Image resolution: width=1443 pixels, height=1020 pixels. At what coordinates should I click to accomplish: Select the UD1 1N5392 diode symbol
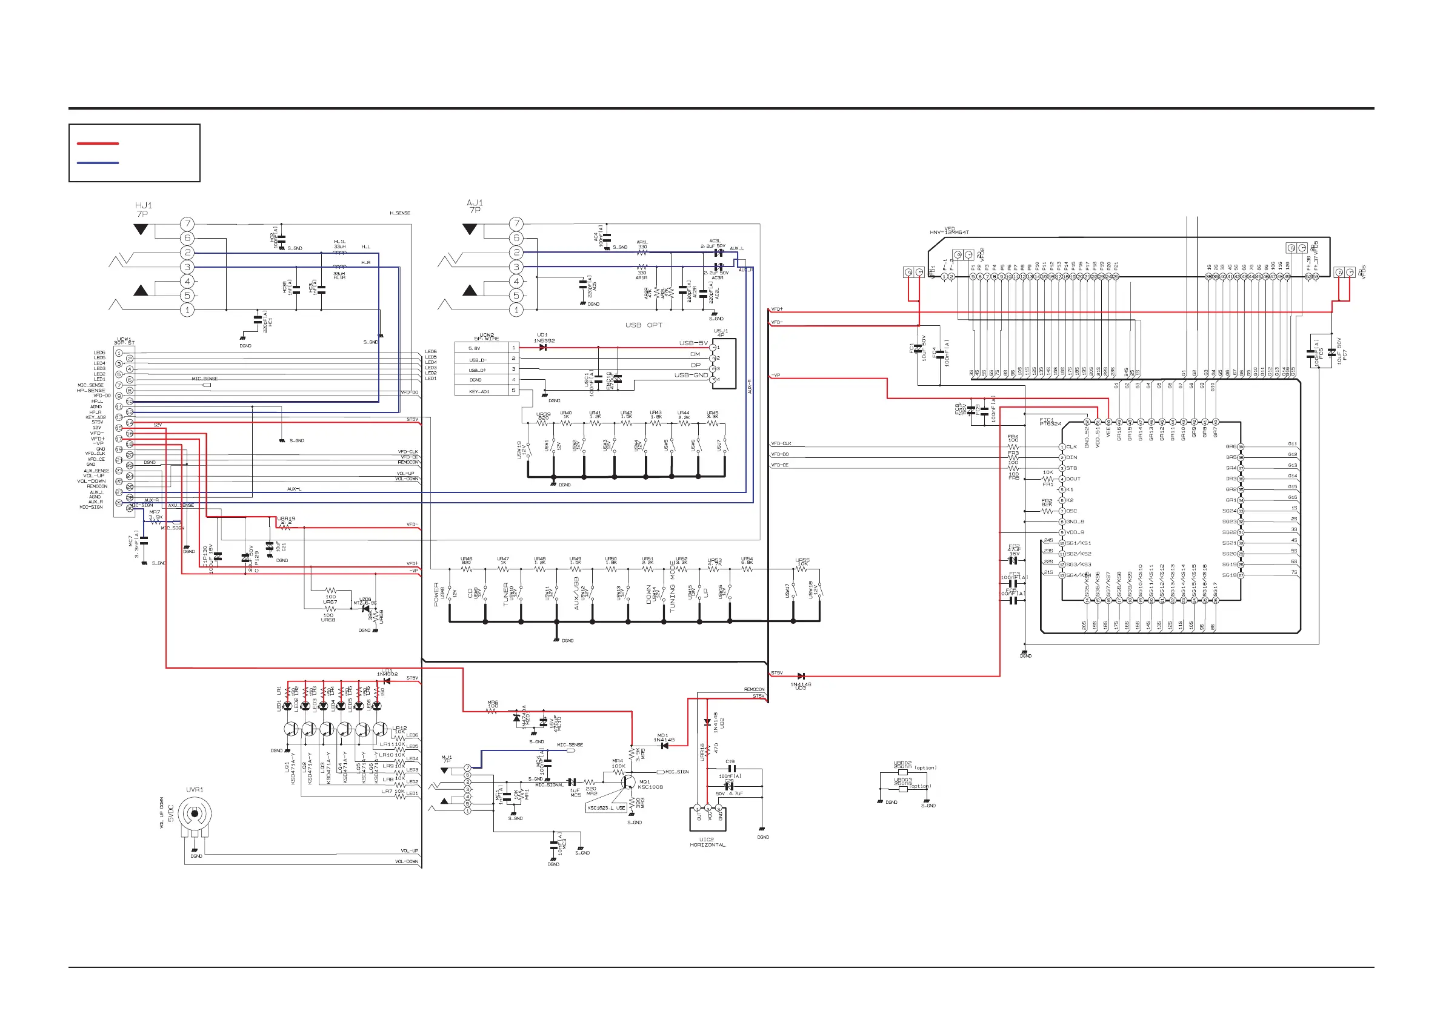click(x=543, y=347)
